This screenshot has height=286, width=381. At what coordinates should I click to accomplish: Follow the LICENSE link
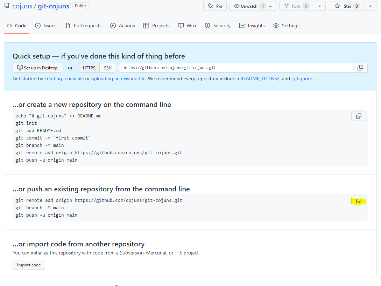point(271,79)
